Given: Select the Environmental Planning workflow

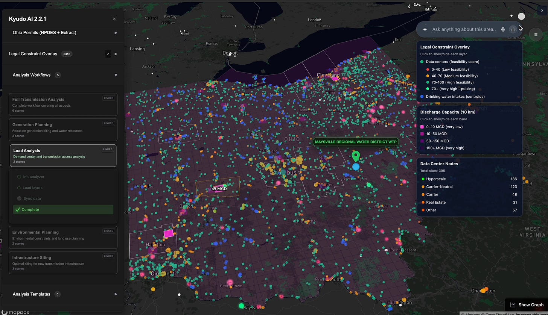Looking at the screenshot, I should pyautogui.click(x=63, y=237).
